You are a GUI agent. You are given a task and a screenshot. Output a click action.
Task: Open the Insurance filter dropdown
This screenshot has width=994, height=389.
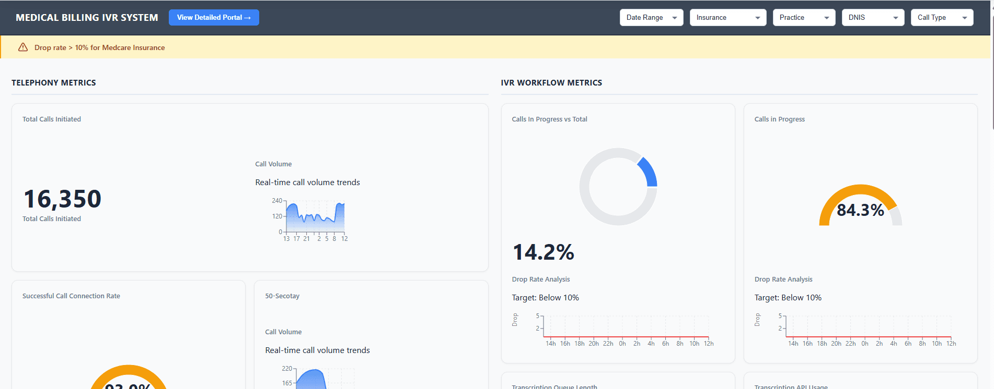coord(728,17)
